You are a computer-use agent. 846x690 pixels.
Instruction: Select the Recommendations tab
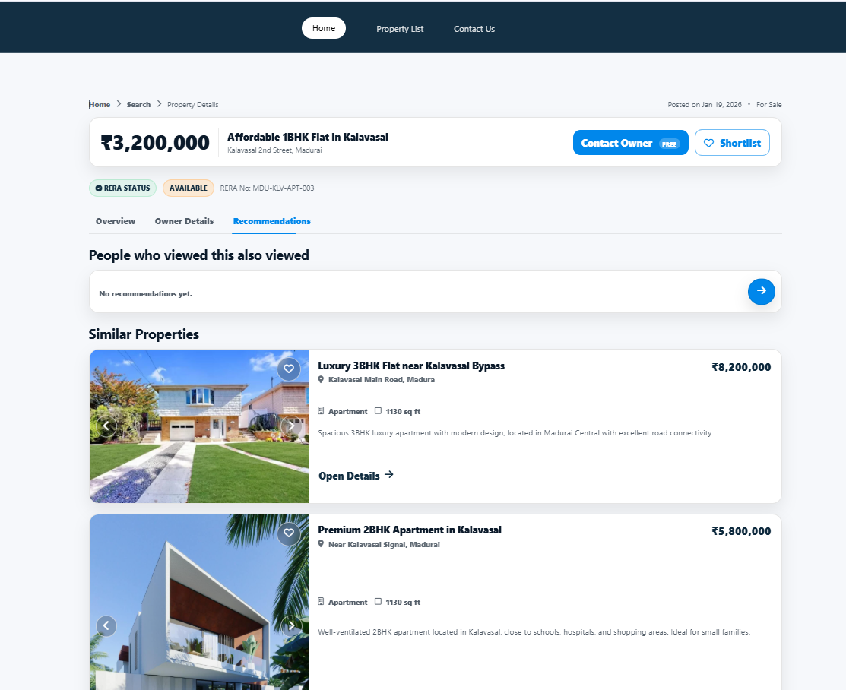[271, 221]
